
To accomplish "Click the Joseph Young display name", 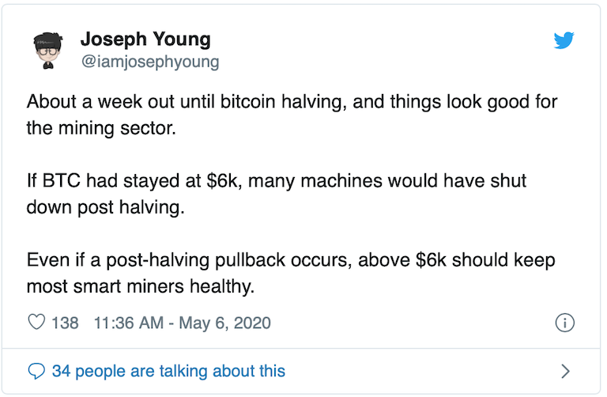I will point(144,40).
